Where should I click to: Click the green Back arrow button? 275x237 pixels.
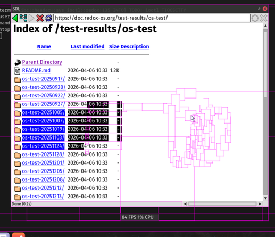point(15,18)
